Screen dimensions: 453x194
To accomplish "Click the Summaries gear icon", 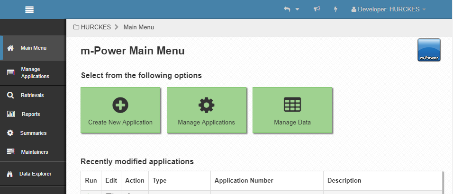I will coord(10,133).
